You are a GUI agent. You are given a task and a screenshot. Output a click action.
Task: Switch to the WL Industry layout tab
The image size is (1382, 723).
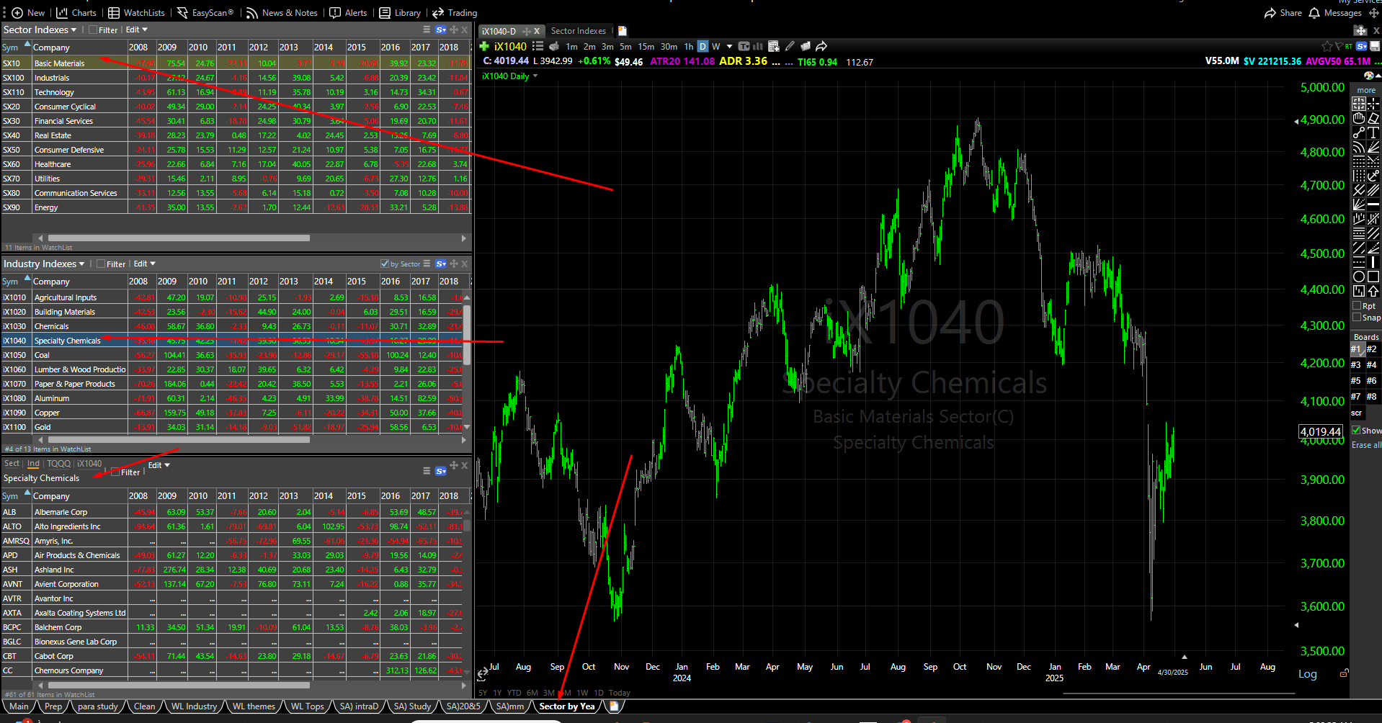tap(194, 706)
